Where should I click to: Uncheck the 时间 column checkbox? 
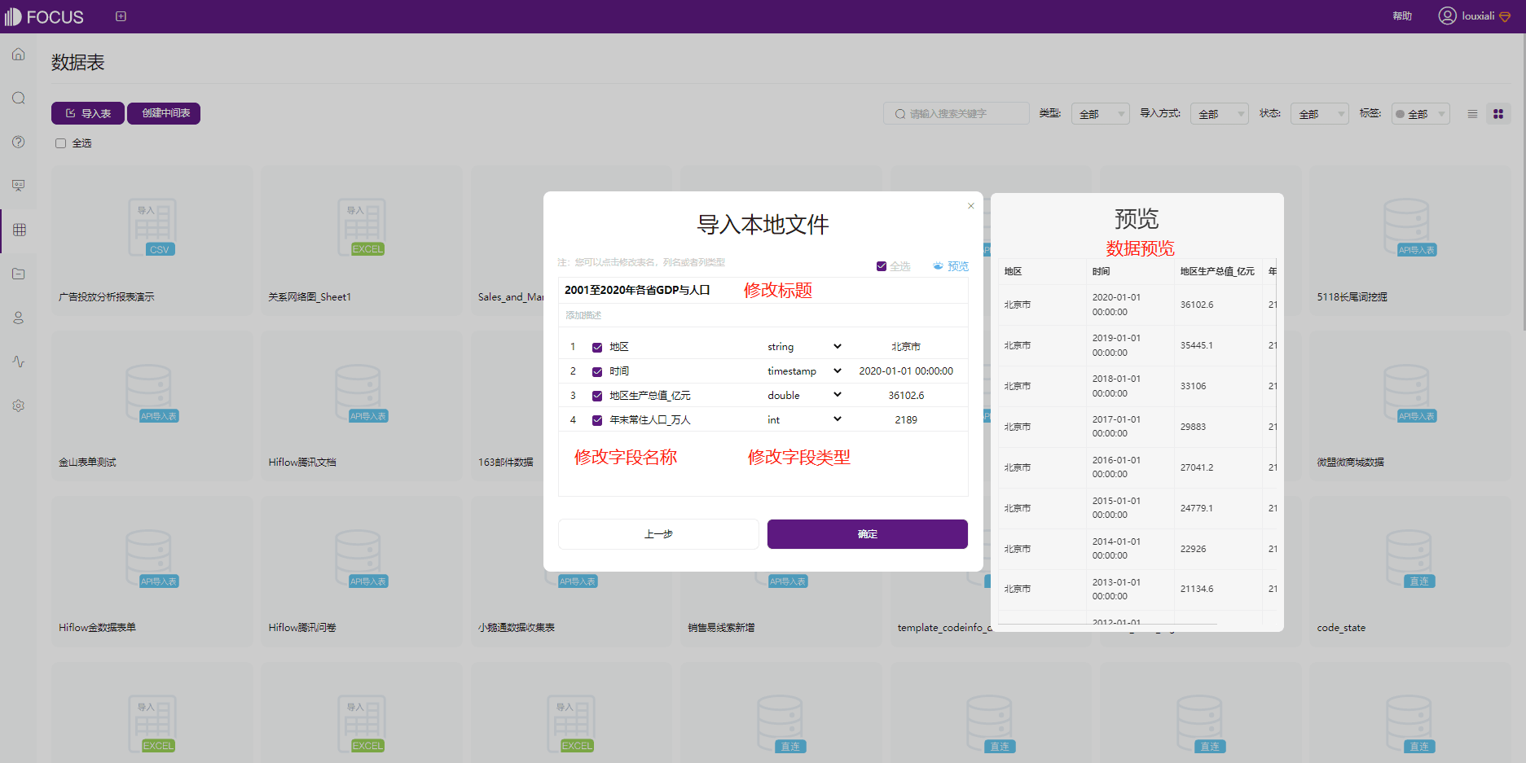tap(597, 371)
